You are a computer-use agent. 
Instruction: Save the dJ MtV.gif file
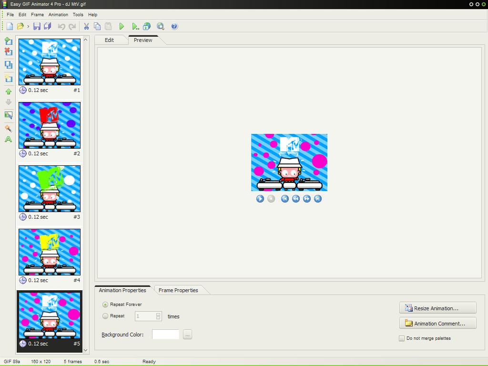point(37,26)
